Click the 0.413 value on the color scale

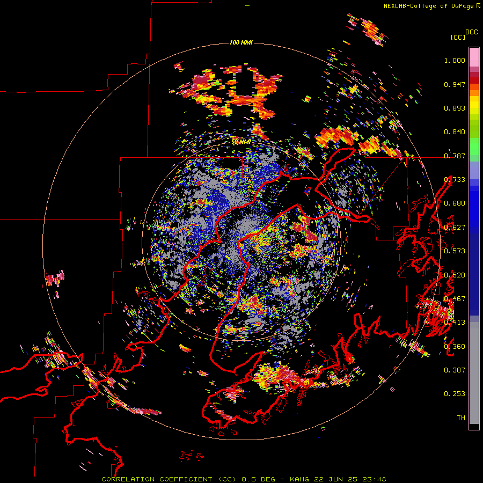pos(455,323)
